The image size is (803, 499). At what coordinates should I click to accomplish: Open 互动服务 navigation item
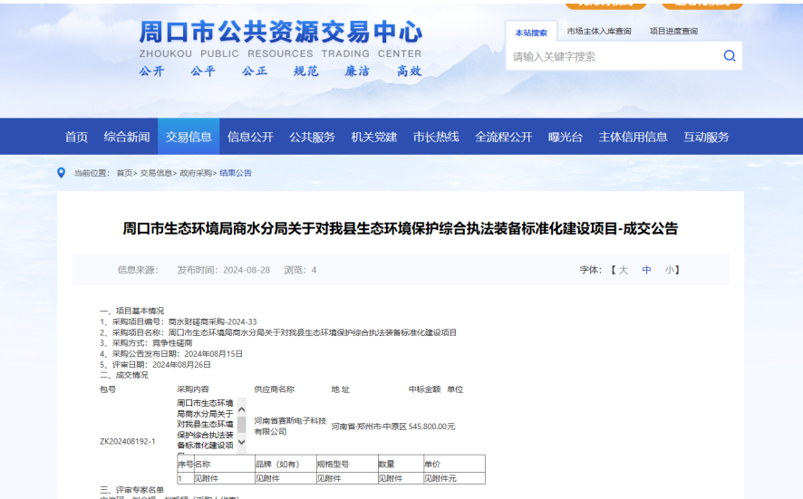(706, 137)
